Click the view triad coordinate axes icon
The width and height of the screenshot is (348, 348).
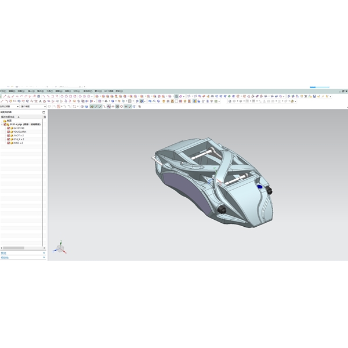pos(59,248)
